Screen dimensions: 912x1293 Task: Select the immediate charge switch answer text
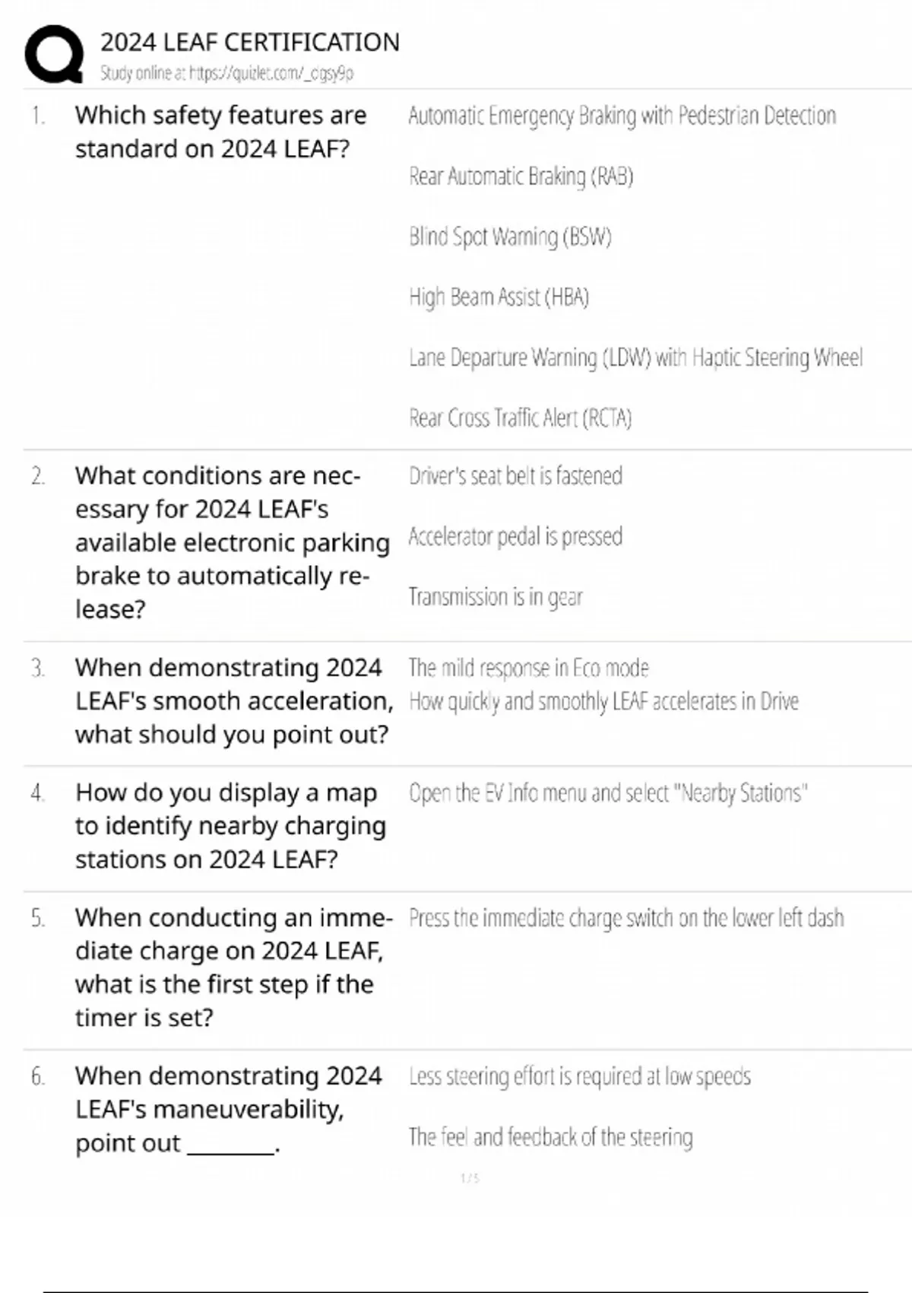(626, 918)
